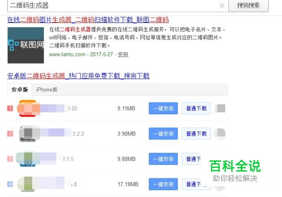The height and width of the screenshot is (197, 282).
Task: Open the 安卓版二维码生成器 搜狗下载 result link
Action: click(x=78, y=76)
